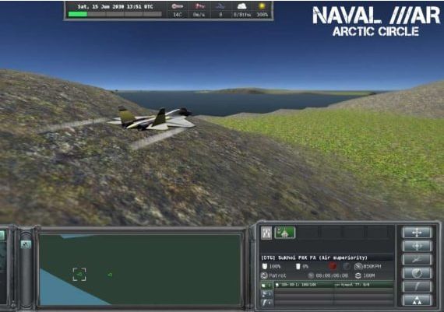Click the wind flag icon
Screen dimensions: 444x312
pyautogui.click(x=199, y=6)
